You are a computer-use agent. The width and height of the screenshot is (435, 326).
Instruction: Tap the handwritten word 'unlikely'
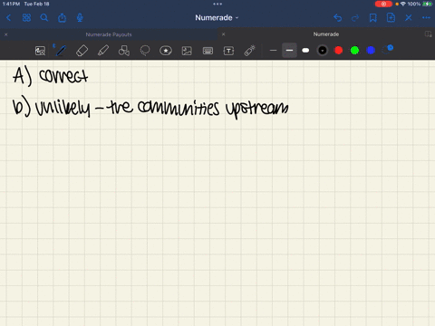tap(63, 108)
